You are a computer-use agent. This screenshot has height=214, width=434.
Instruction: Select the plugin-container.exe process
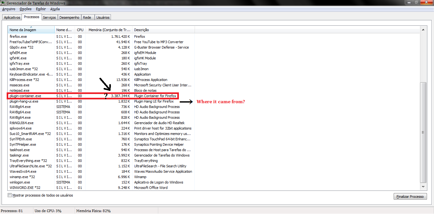[101, 96]
